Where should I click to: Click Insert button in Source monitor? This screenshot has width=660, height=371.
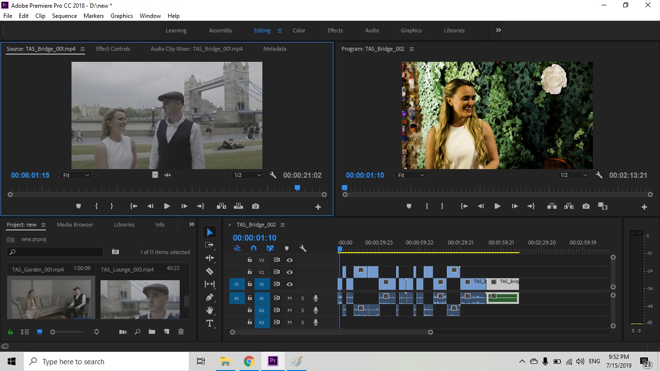221,206
